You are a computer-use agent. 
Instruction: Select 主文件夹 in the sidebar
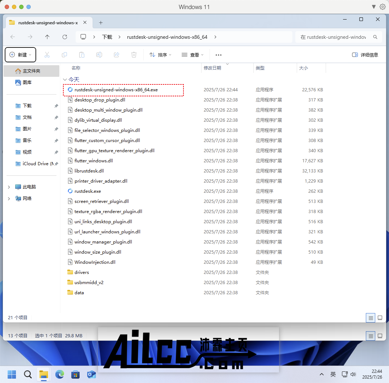[31, 71]
